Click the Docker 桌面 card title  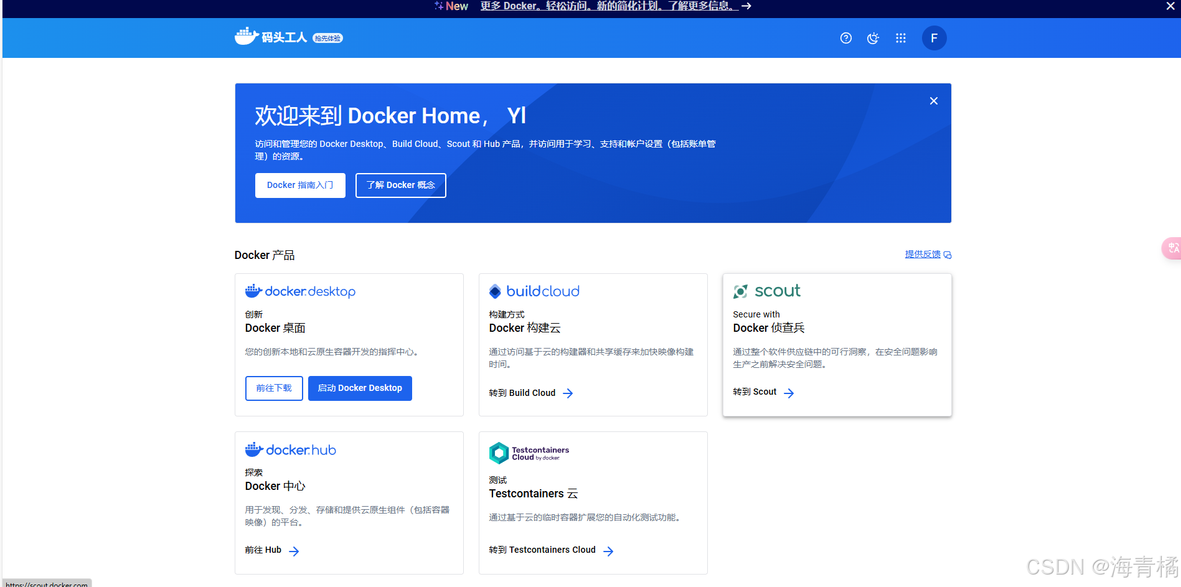(275, 328)
